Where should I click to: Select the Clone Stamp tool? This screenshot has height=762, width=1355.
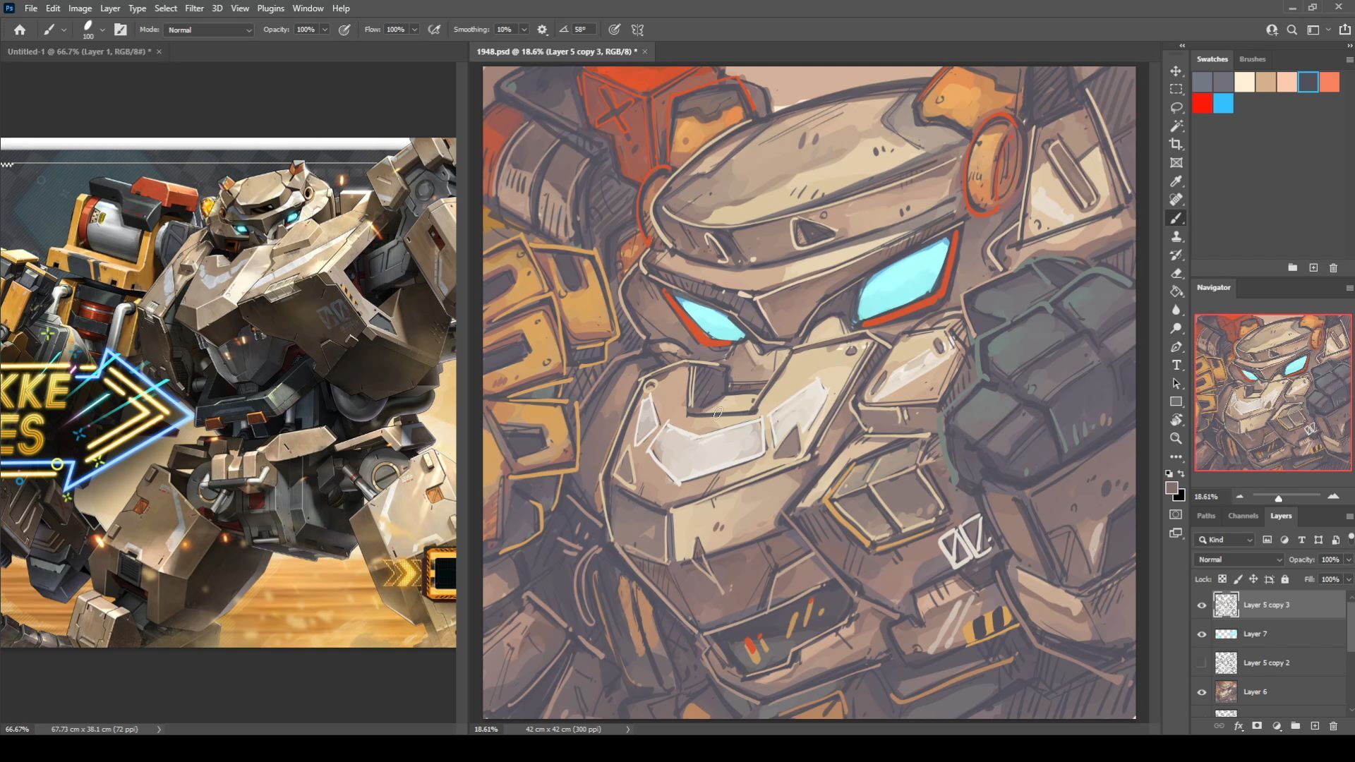pos(1176,237)
